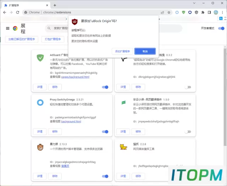Disable the AdGuard extension toggle
Viewport: 227px width, 186px height.
pyautogui.click(x=105, y=87)
